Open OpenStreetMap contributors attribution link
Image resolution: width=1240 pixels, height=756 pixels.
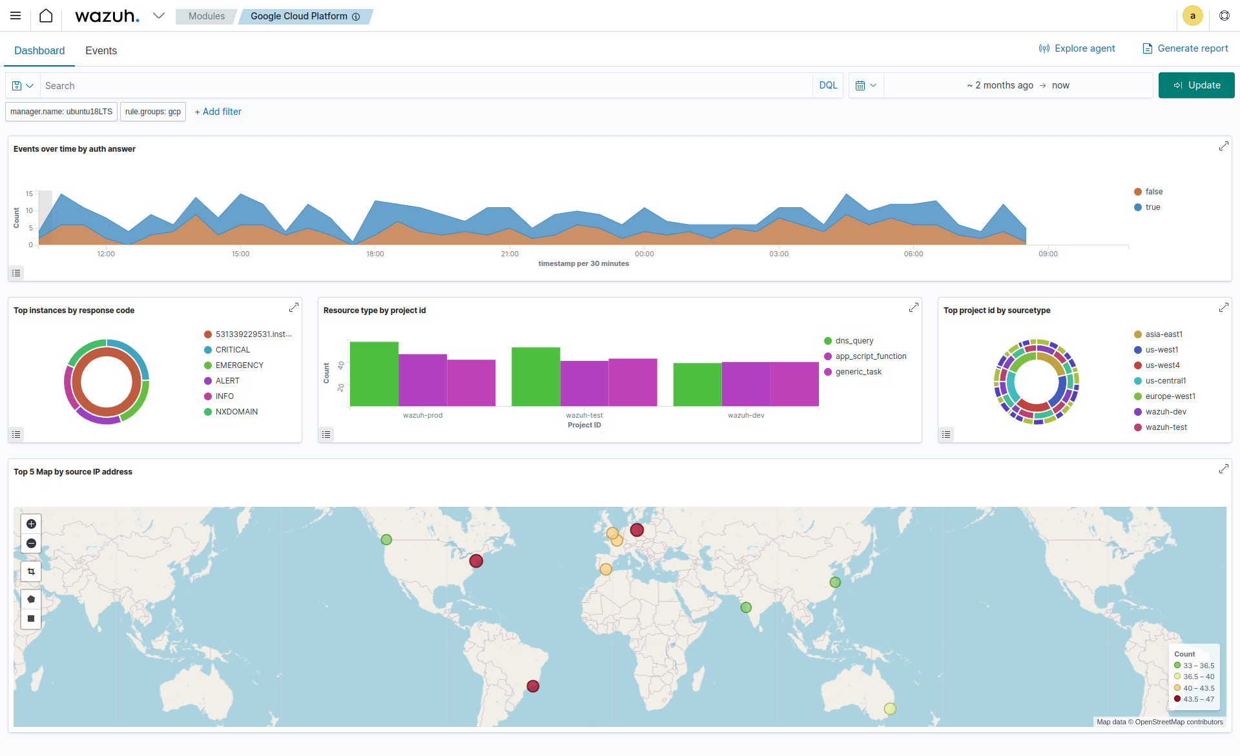pos(1179,722)
